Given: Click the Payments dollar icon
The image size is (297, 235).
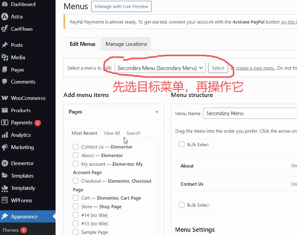Looking at the screenshot, I should pos(4,123).
